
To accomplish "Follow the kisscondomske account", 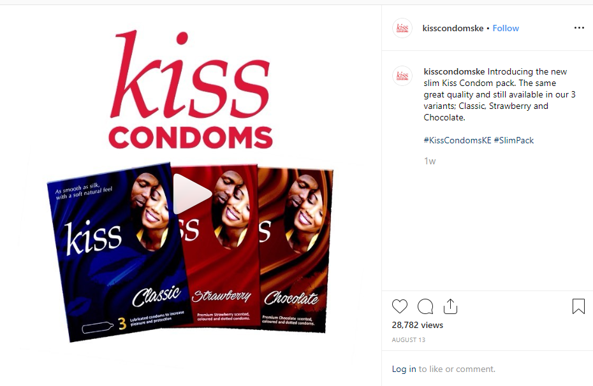I will click(506, 28).
